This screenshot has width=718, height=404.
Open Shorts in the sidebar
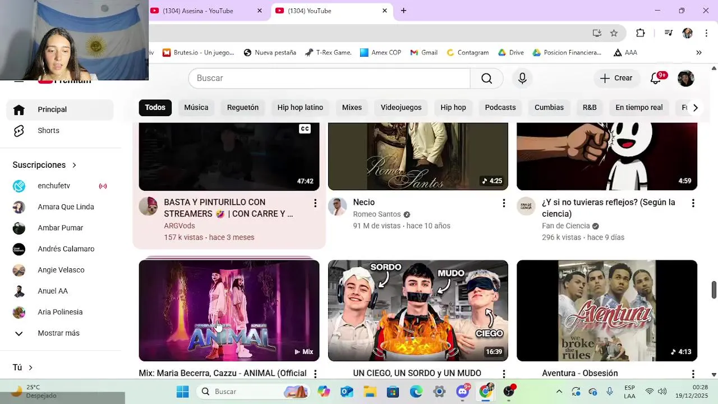pyautogui.click(x=60, y=131)
